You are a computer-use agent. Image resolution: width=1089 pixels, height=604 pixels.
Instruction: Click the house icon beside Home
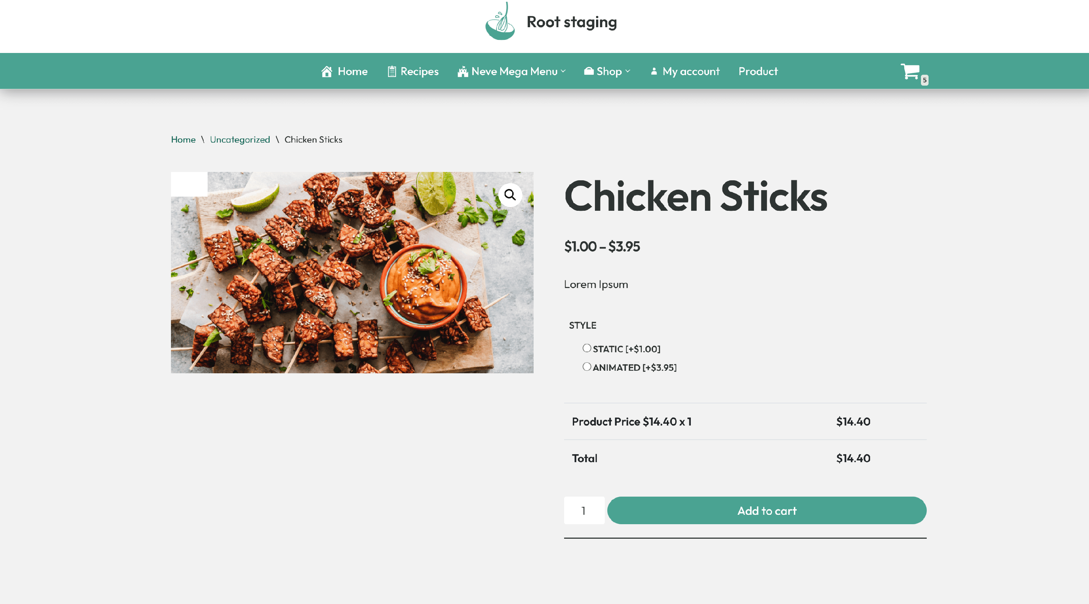[326, 71]
